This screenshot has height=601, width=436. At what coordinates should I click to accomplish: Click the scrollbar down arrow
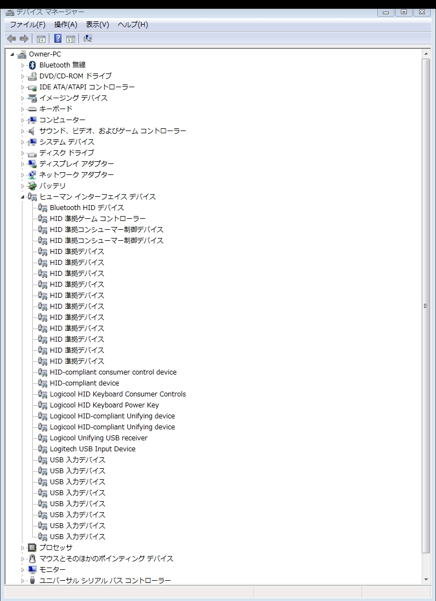(x=426, y=580)
